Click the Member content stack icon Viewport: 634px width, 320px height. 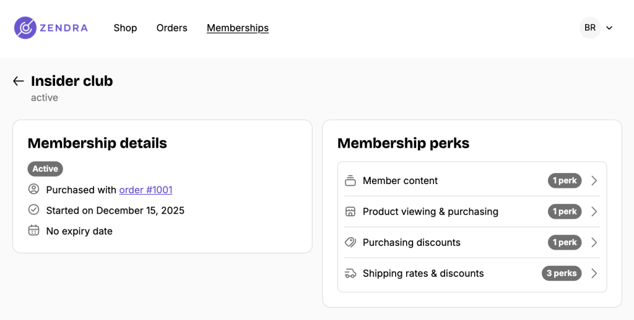(350, 181)
